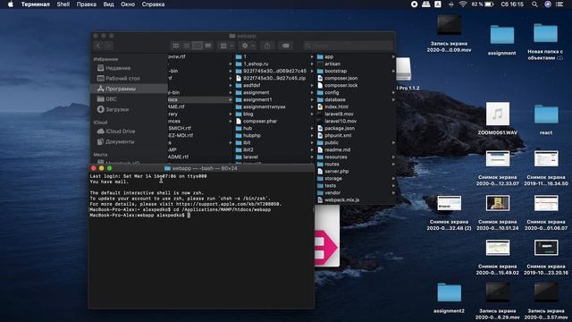The height and width of the screenshot is (322, 572).
Task: Click the keyboard input source icon
Action: point(438,4)
